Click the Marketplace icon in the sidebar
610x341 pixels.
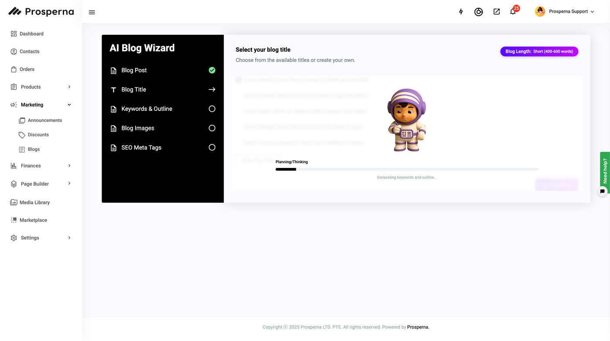(14, 220)
